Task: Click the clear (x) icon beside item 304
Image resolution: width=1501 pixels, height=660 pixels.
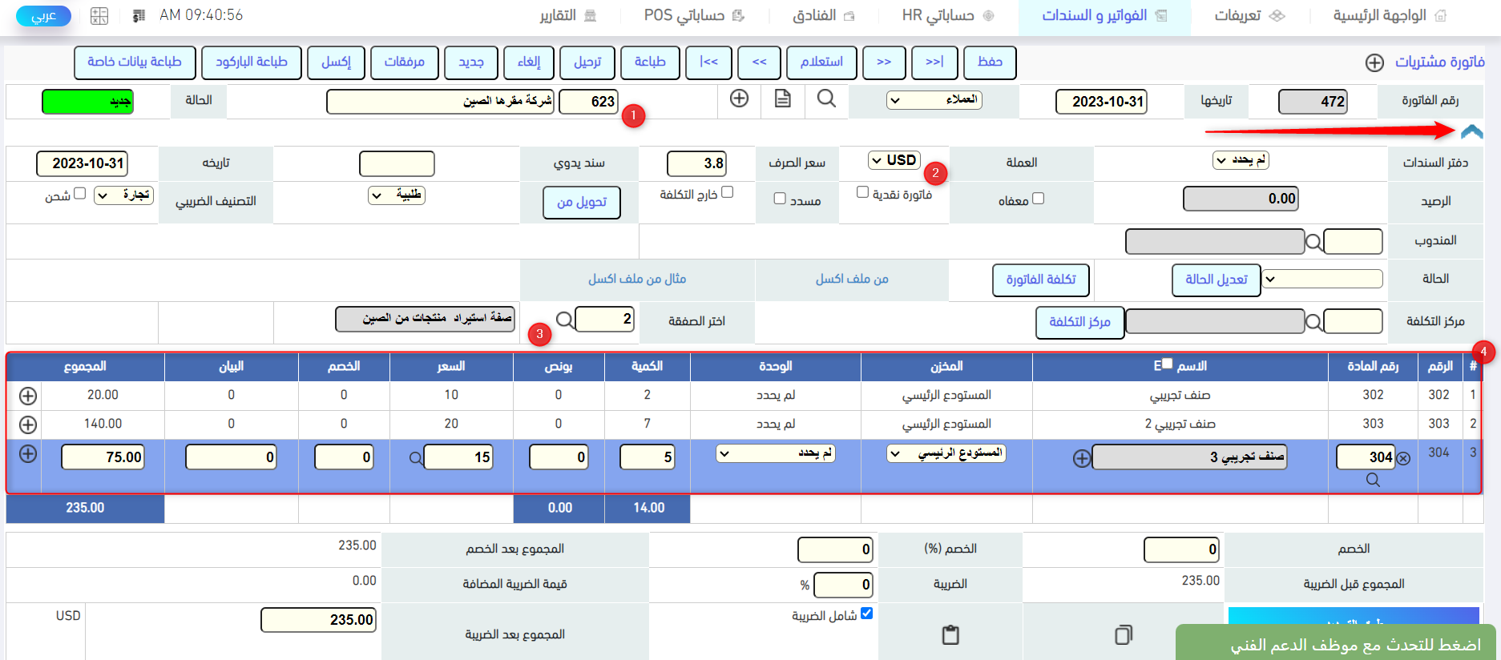Action: [x=1403, y=458]
